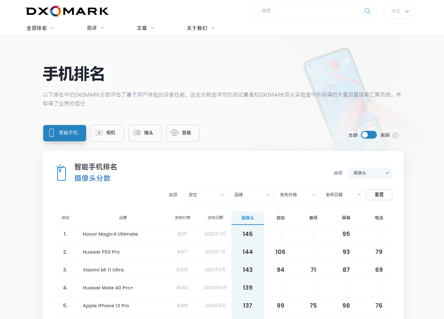Open Apple iPhone 13 Pro device link
Image resolution: width=444 pixels, height=319 pixels.
106,306
